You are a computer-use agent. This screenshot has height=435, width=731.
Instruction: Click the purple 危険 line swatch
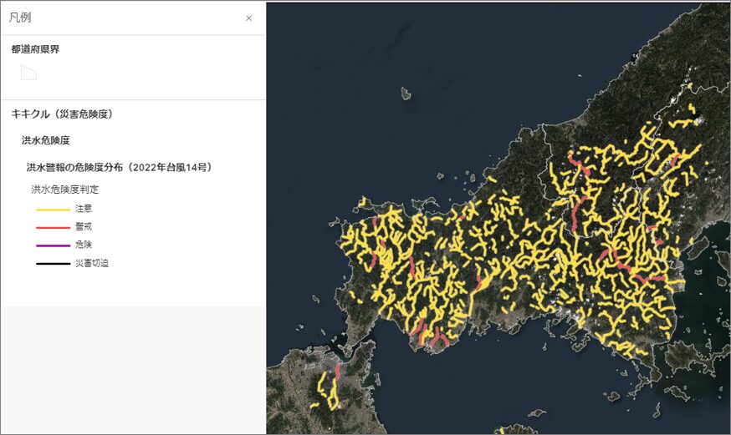tap(54, 245)
